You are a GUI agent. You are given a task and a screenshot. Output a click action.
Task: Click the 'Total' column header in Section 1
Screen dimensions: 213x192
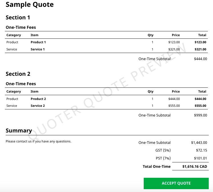click(x=202, y=35)
